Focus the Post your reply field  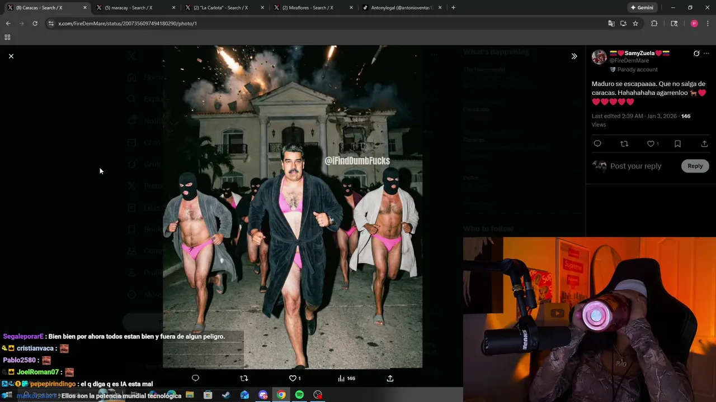[635, 166]
